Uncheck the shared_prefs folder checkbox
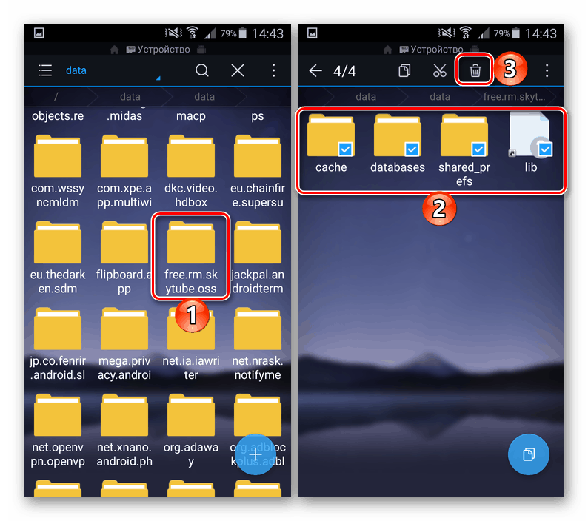Image resolution: width=588 pixels, height=521 pixels. coord(478,149)
